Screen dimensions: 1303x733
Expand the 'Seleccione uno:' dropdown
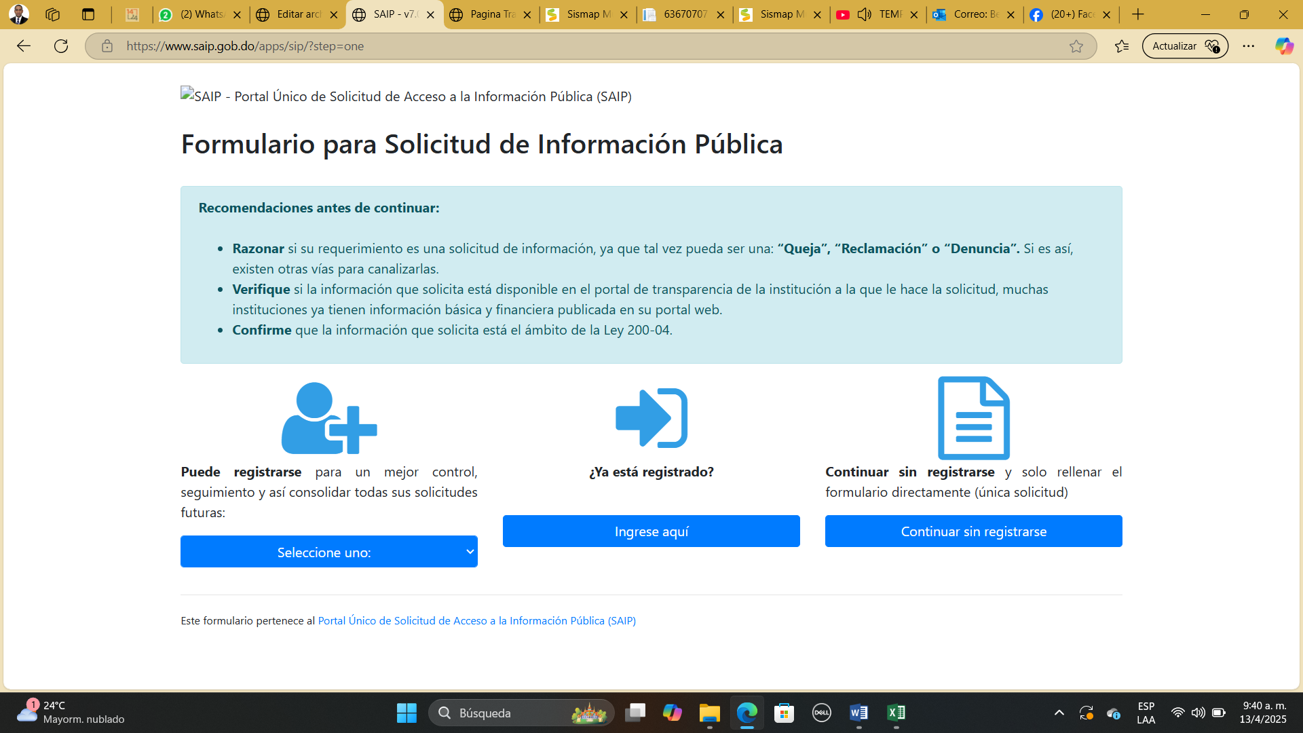(329, 552)
